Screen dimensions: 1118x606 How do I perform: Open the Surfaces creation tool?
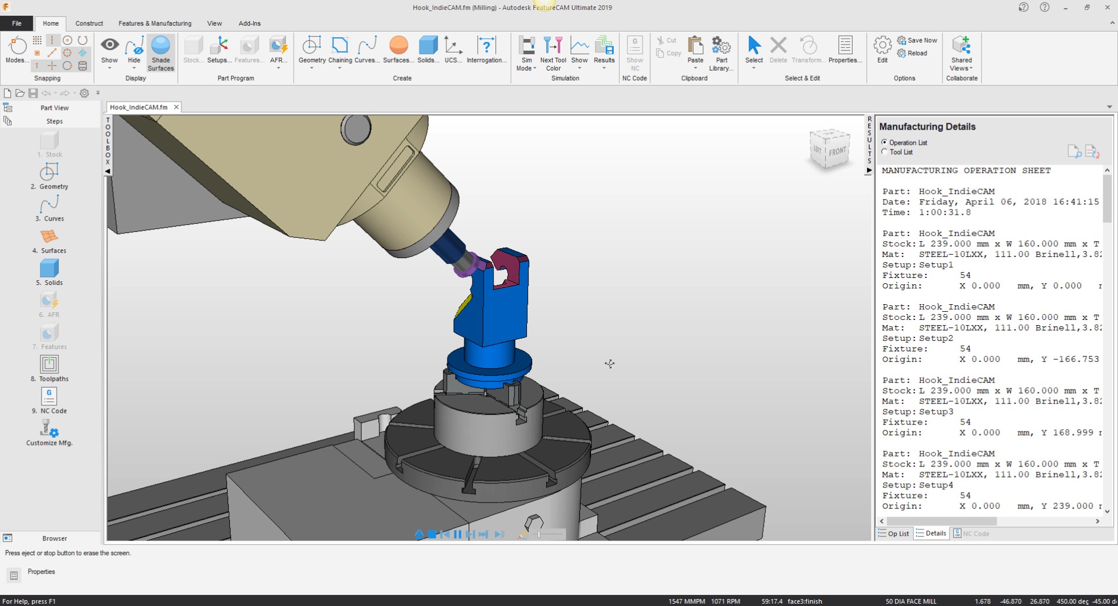click(x=399, y=50)
